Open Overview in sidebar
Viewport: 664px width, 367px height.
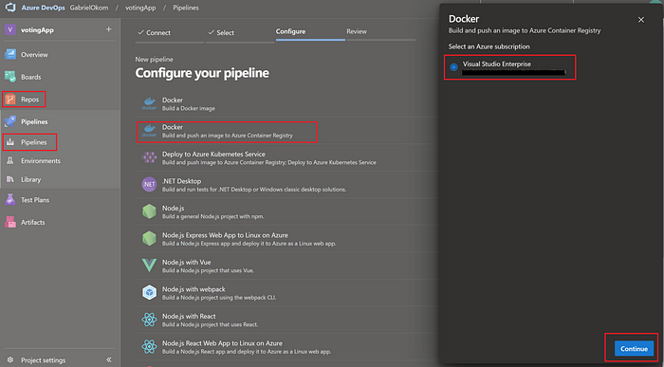34,55
